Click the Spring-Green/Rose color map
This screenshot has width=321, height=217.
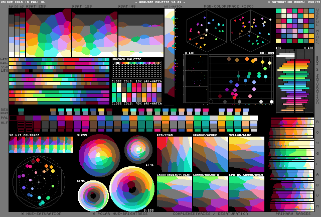click(x=246, y=194)
